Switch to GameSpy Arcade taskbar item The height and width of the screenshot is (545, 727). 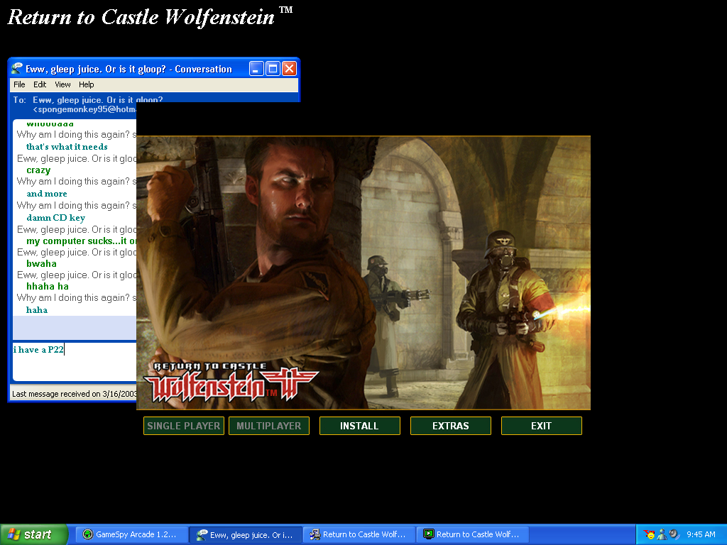pyautogui.click(x=131, y=534)
